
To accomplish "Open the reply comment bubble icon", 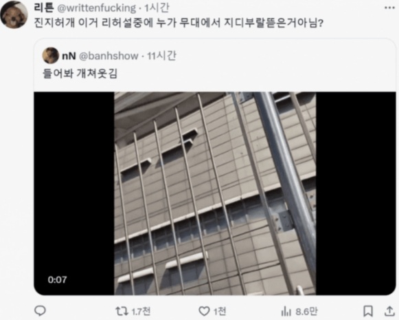I will point(40,311).
